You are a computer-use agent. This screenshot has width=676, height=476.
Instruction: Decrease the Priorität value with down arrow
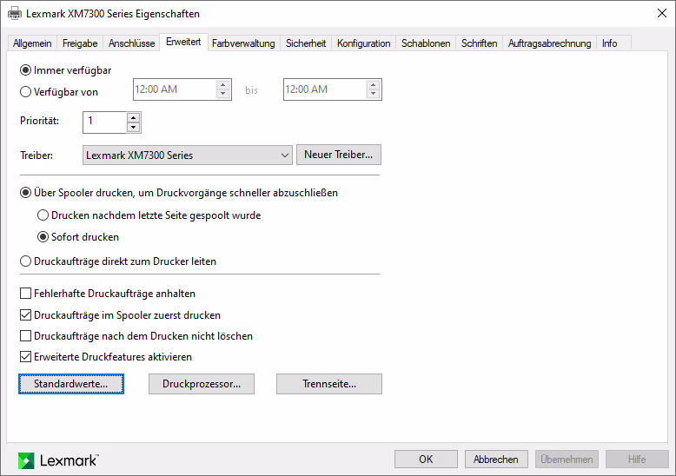(x=134, y=127)
